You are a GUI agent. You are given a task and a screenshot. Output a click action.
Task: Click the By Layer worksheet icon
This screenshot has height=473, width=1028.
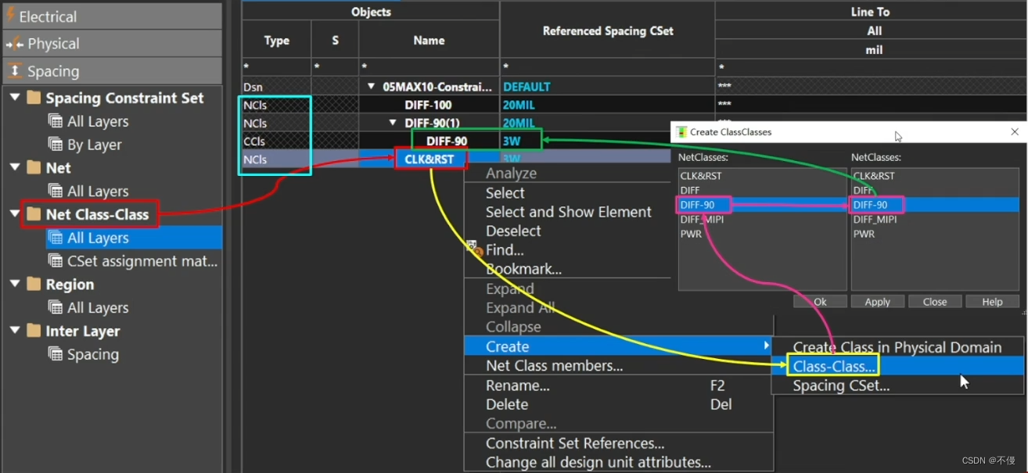pos(56,145)
